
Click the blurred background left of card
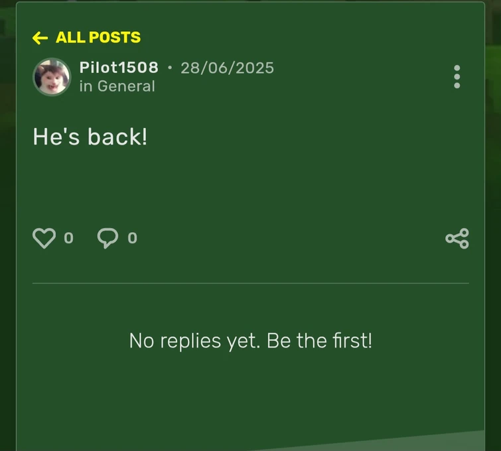[x=8, y=224]
